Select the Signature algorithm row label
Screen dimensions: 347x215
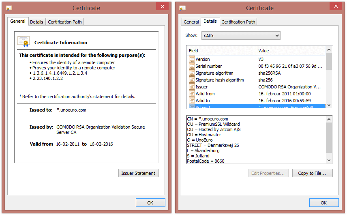[214, 73]
